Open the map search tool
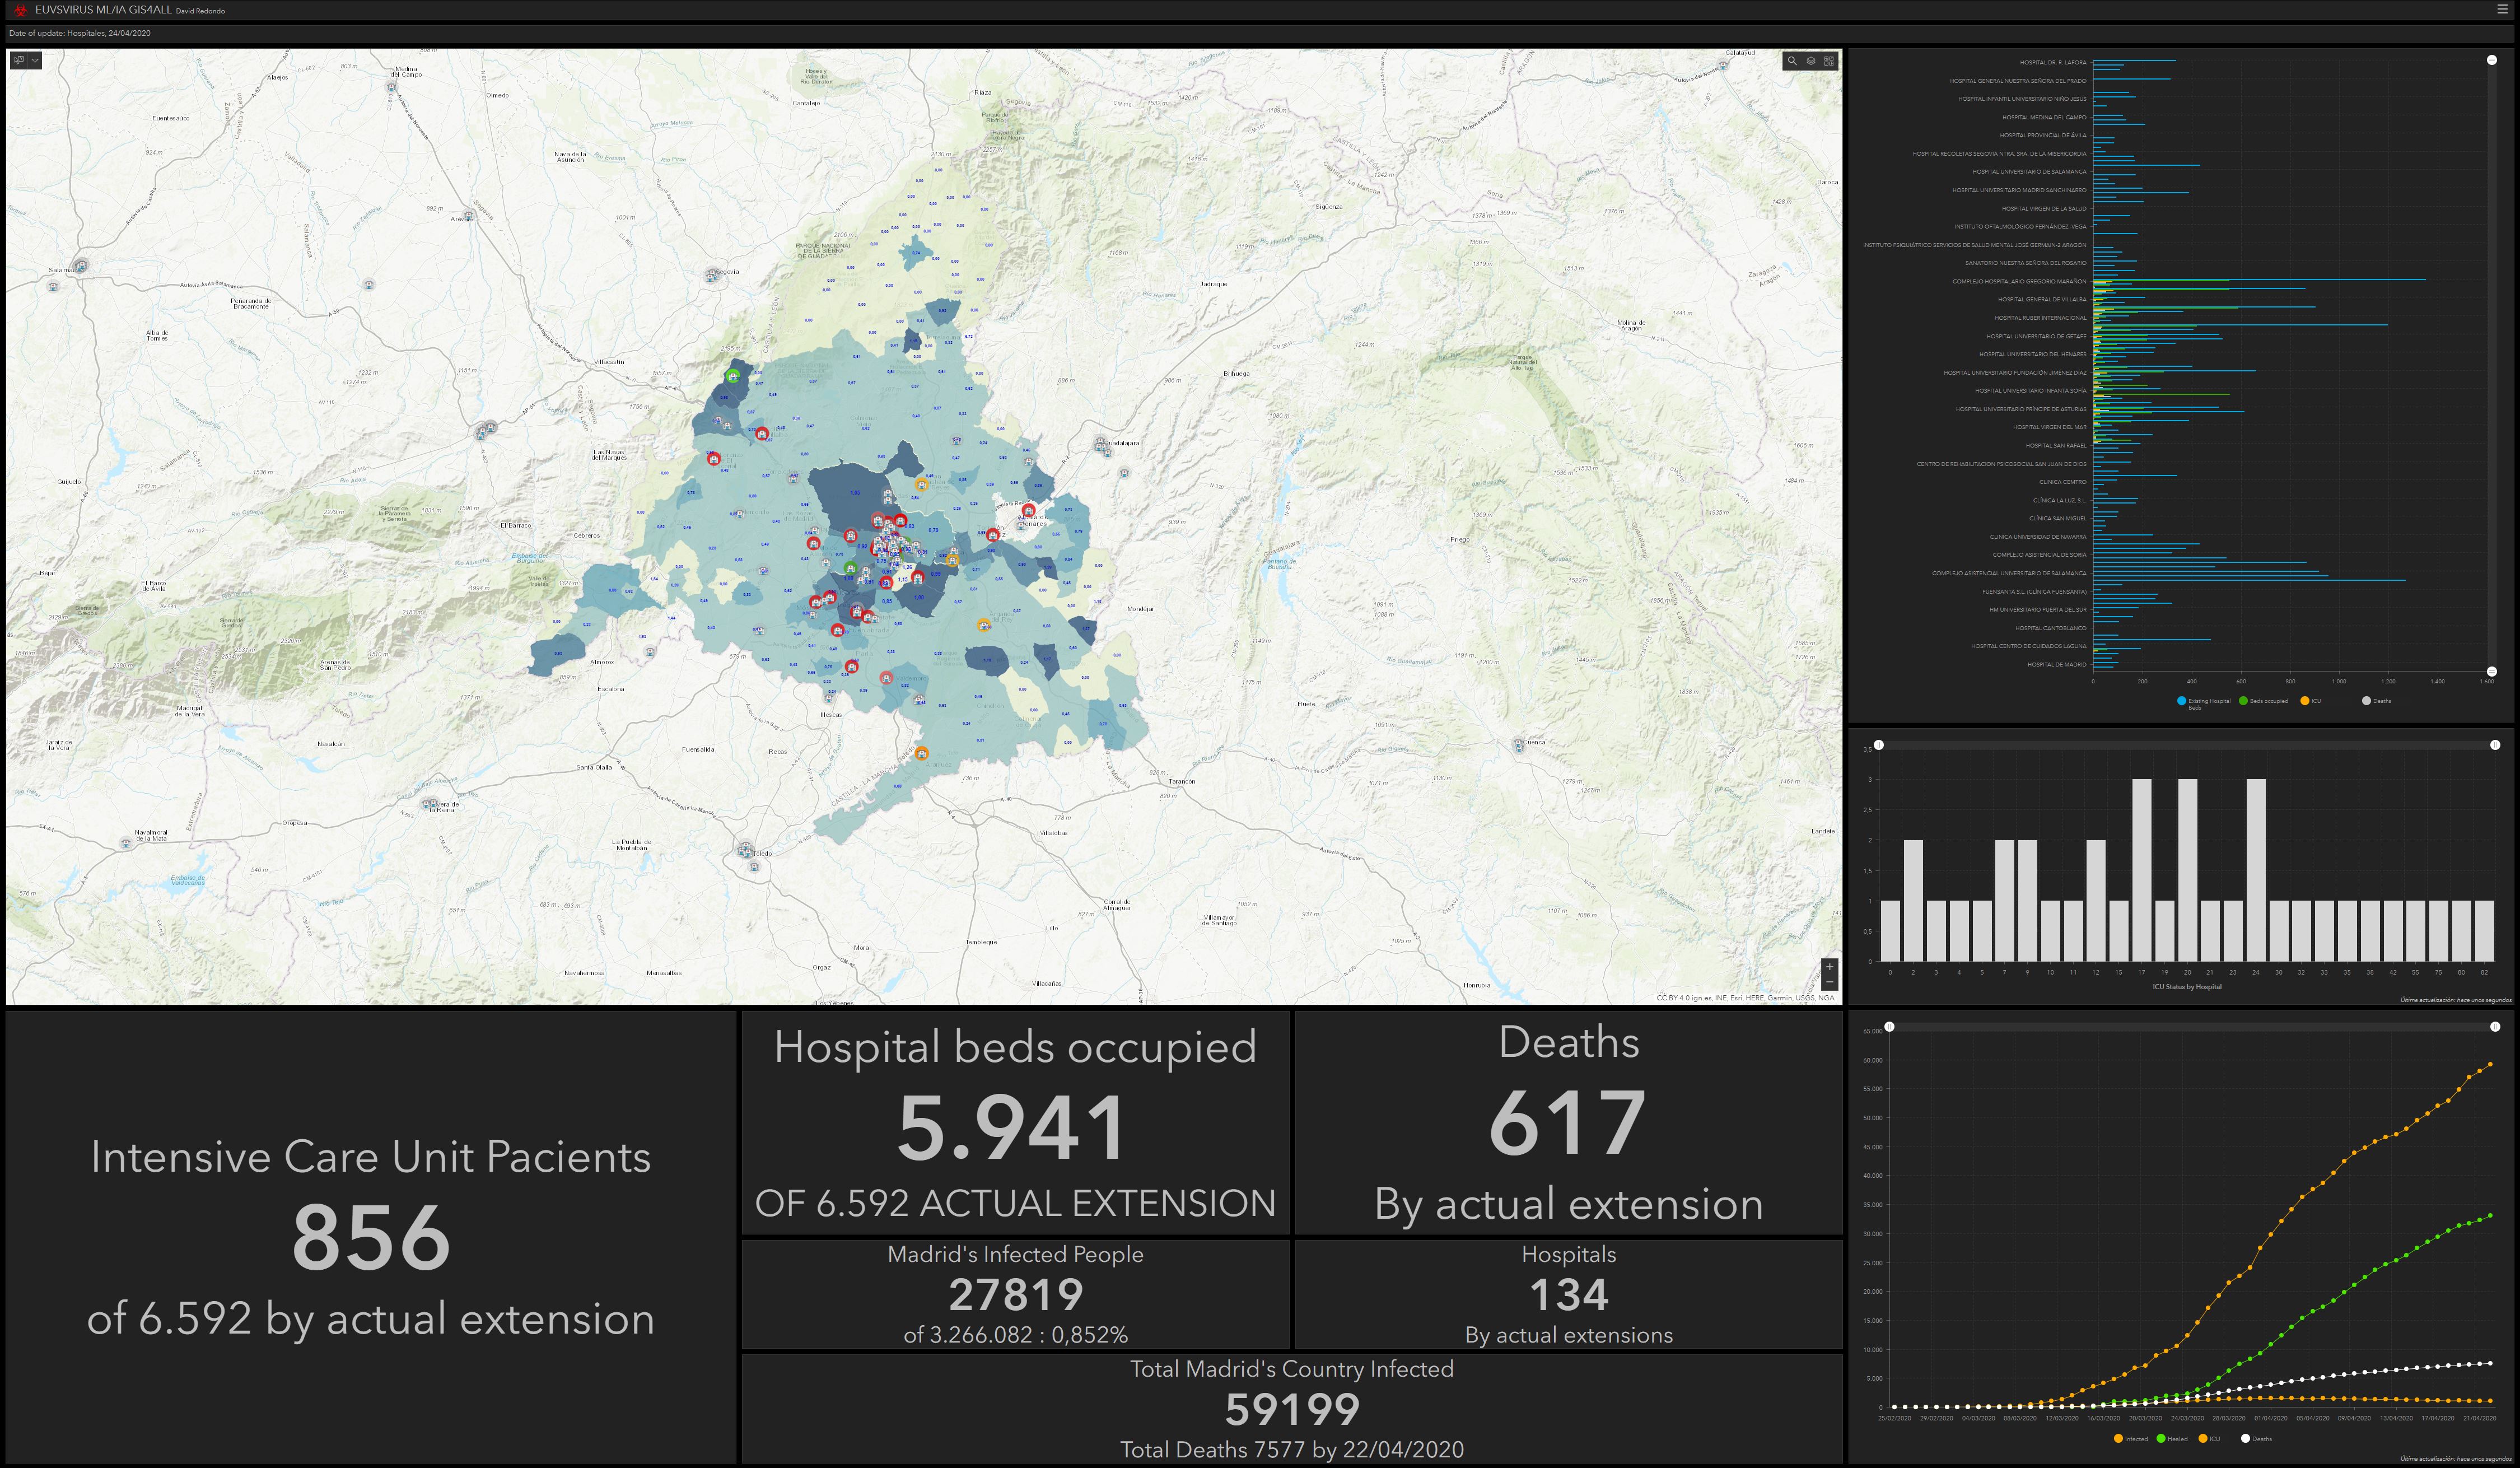Viewport: 2520px width, 1468px height. pos(1792,61)
